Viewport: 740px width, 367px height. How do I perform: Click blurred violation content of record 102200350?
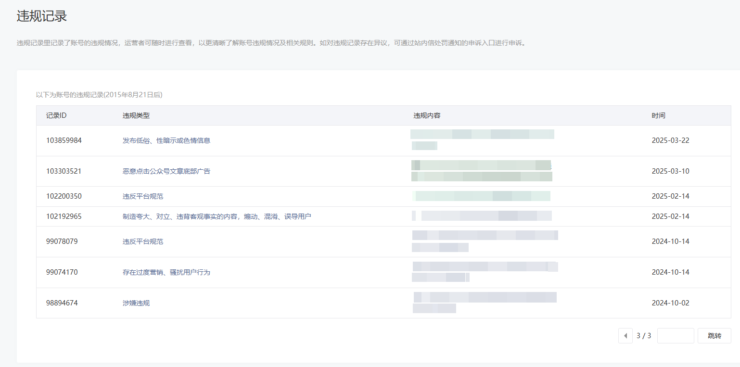click(x=481, y=196)
